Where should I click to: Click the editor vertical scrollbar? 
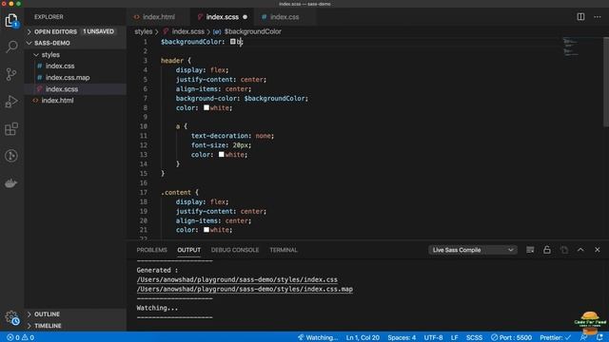[x=606, y=82]
